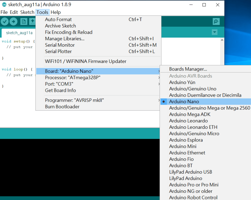The width and height of the screenshot is (251, 200).
Task: Click Auto Format in Tools menu
Action: [98, 19]
